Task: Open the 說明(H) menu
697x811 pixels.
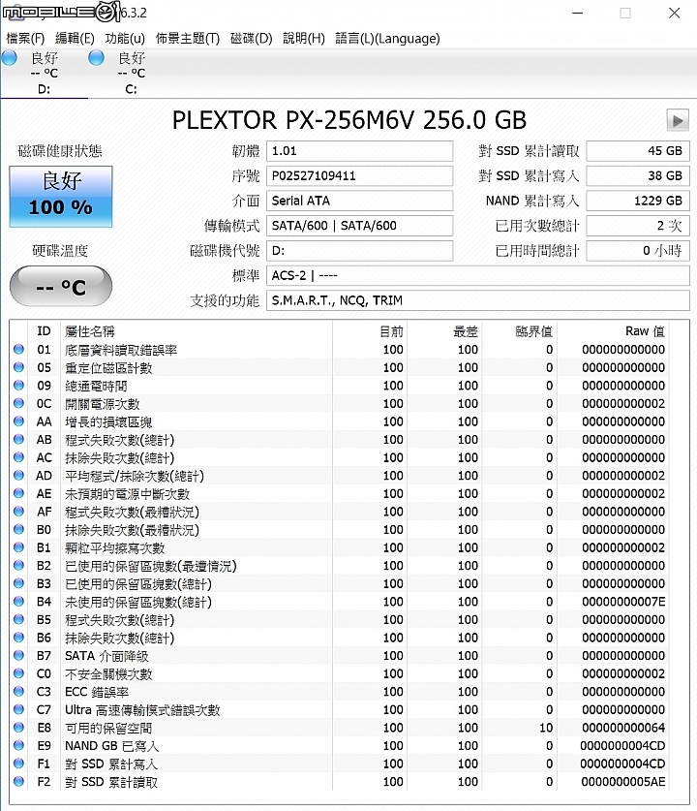Action: click(x=304, y=39)
